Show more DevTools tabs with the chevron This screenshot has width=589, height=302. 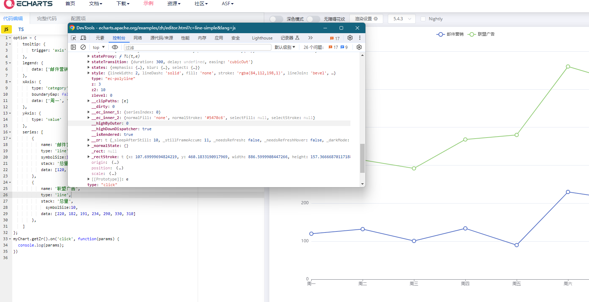[x=310, y=38]
